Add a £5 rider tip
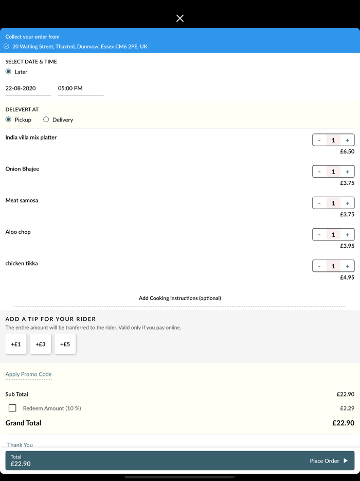Screen dimensions: 360x481 tap(65, 344)
